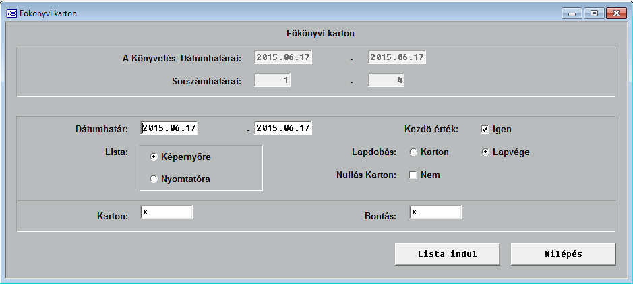Click the Lista label
633x284 pixels.
[x=116, y=152]
